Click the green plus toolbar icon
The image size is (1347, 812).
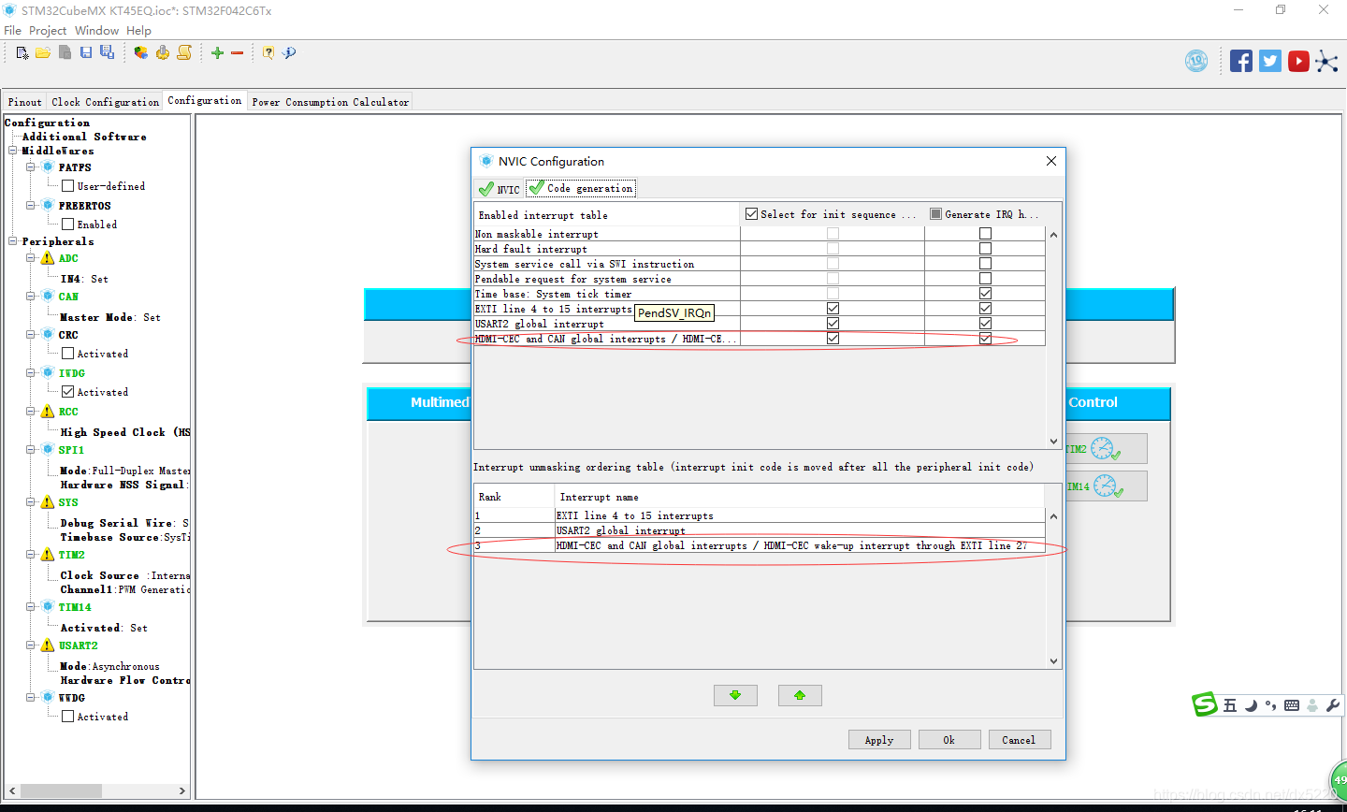pos(217,53)
